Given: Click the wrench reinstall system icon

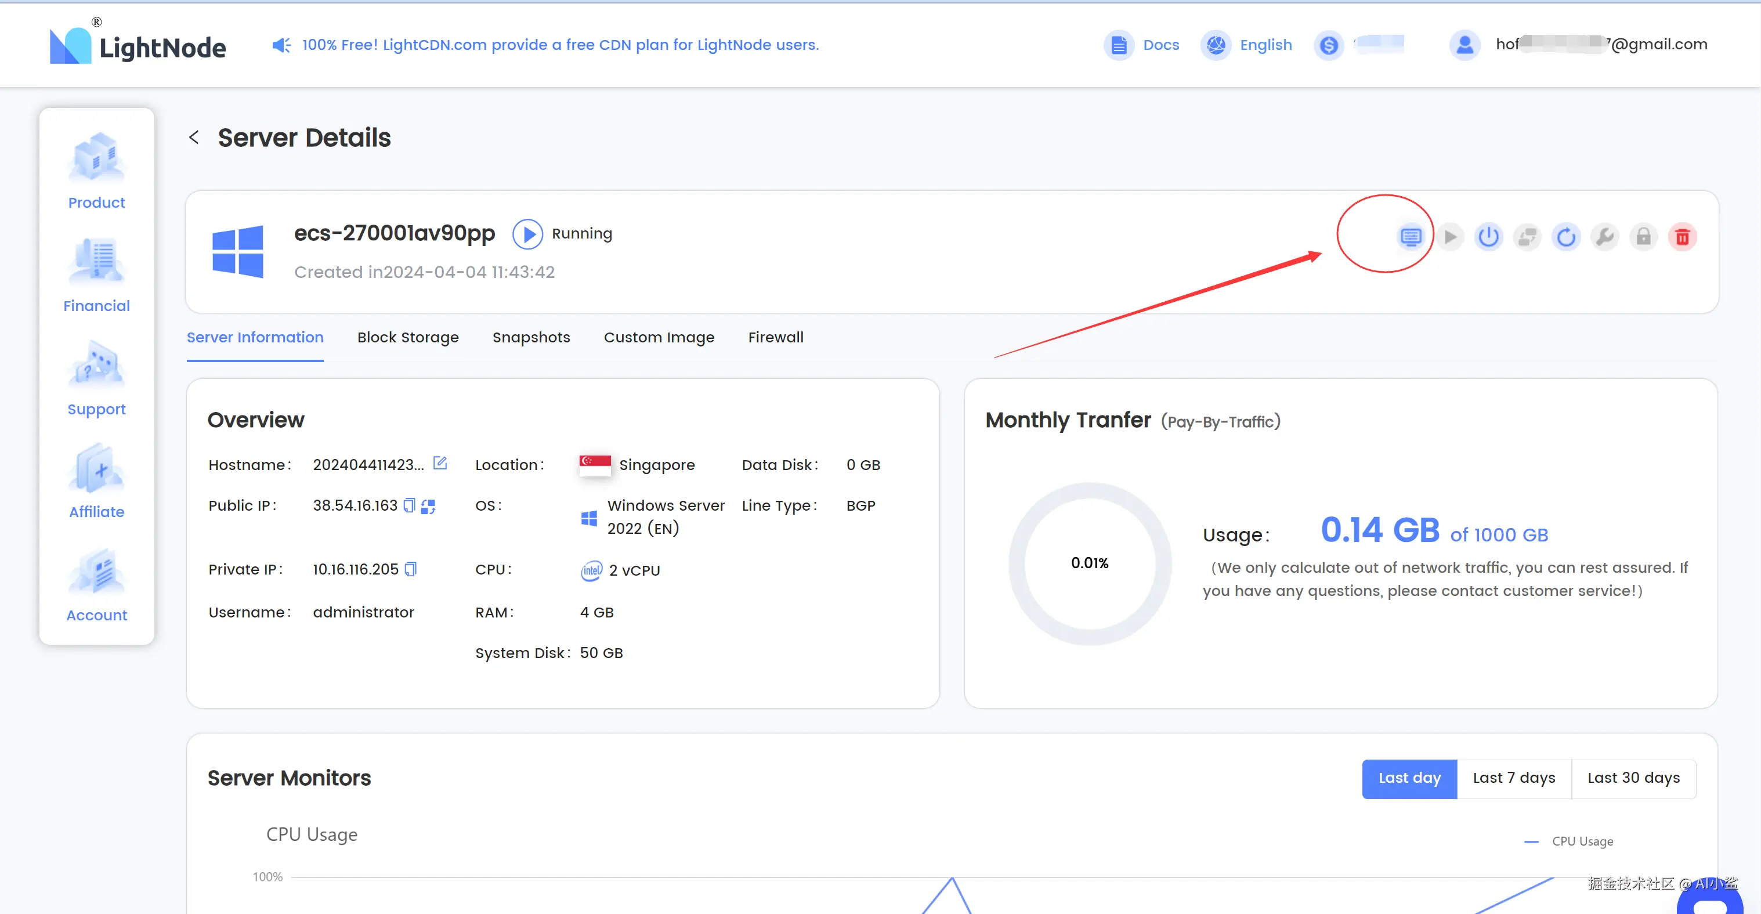Looking at the screenshot, I should point(1604,237).
